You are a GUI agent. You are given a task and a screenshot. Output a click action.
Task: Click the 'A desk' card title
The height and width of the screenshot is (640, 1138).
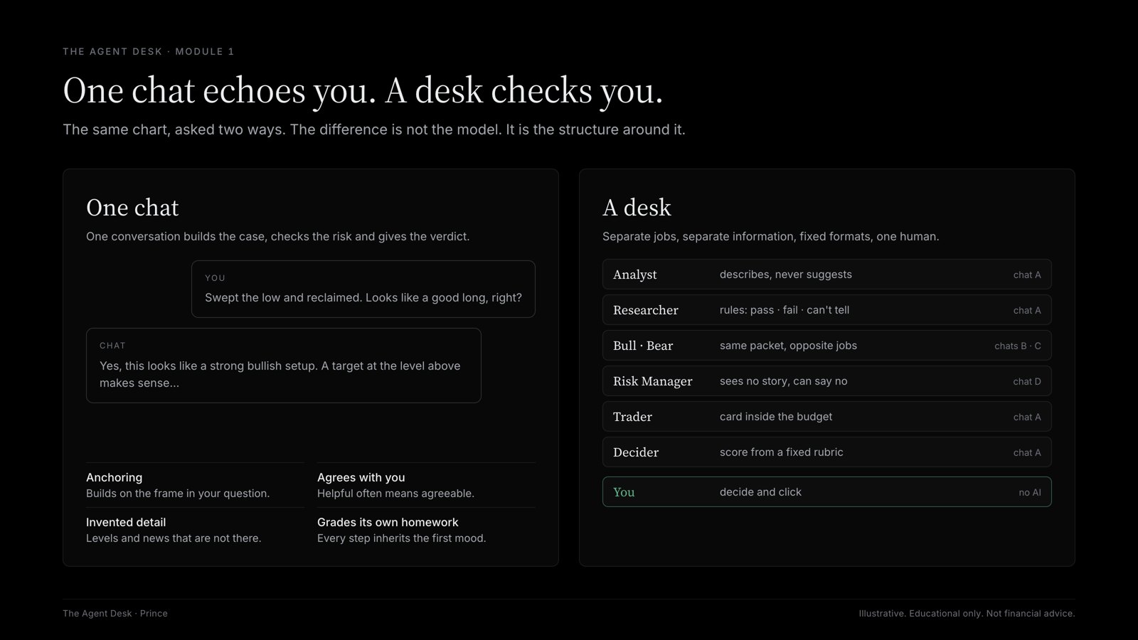coord(637,208)
